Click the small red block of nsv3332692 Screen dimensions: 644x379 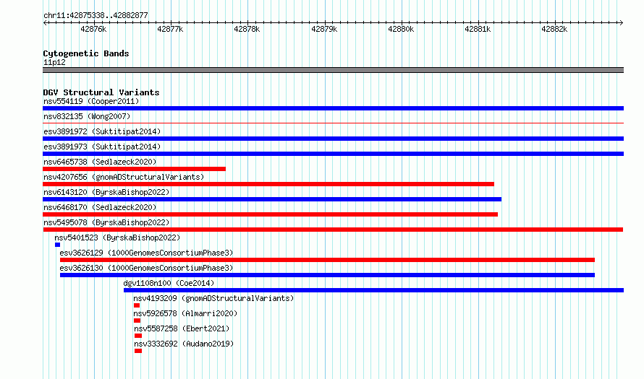pos(138,351)
